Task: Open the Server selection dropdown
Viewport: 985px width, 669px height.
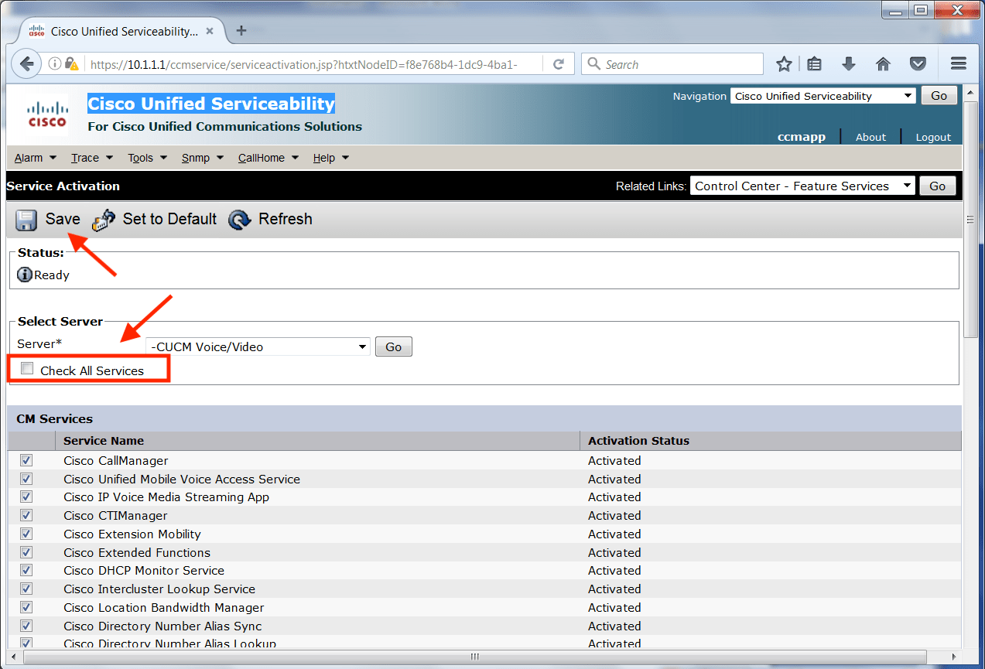Action: [x=258, y=346]
